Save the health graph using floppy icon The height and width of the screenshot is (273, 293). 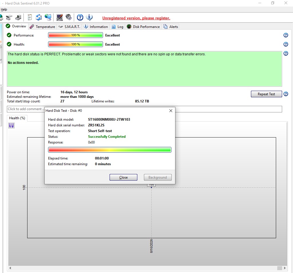coord(11,126)
